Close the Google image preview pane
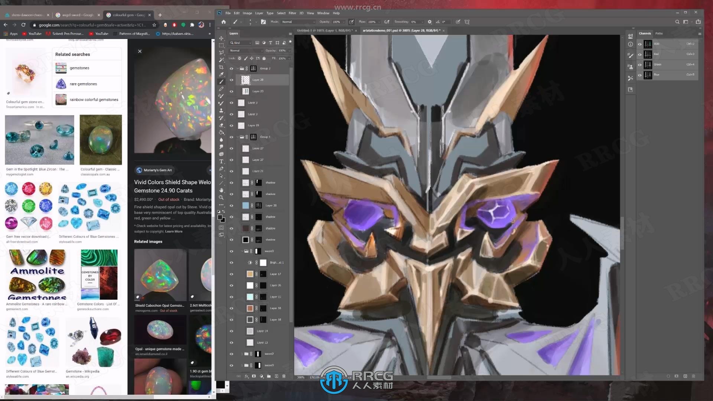 pyautogui.click(x=140, y=51)
